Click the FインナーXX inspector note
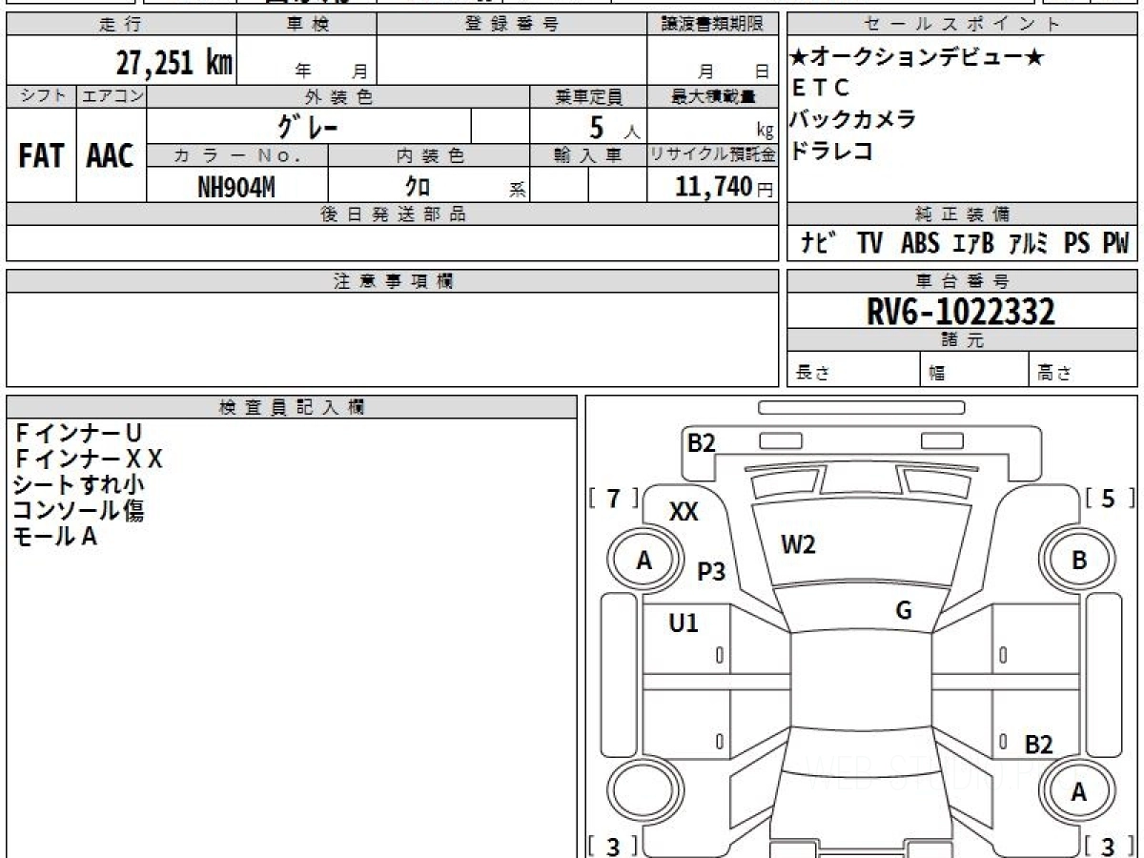 (88, 460)
